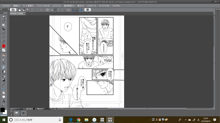Open the Save button dropdown arrow

tap(30, 10)
